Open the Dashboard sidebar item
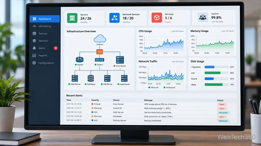Screen dimensions: 261x146 click(x=45, y=19)
